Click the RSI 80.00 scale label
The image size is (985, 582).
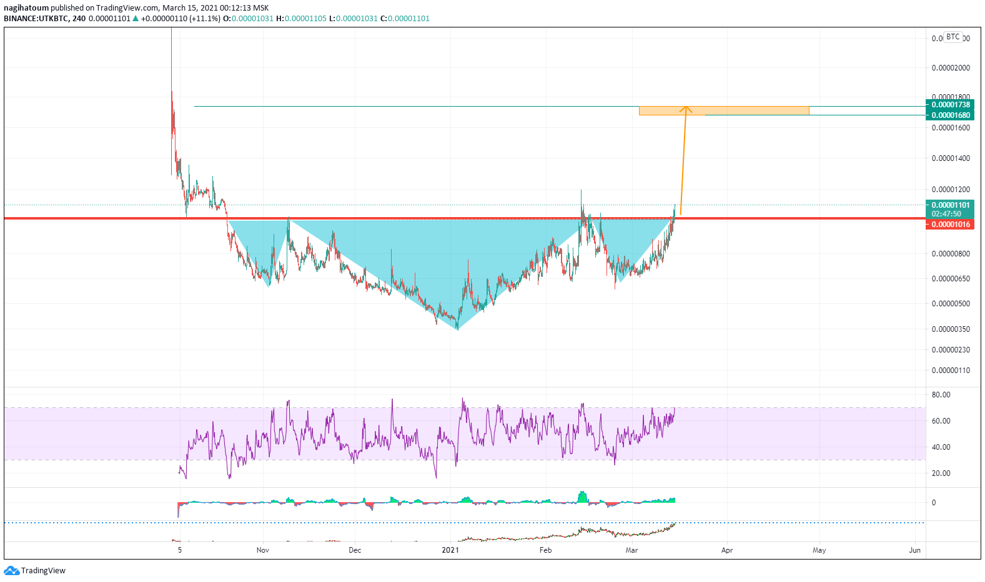click(941, 395)
